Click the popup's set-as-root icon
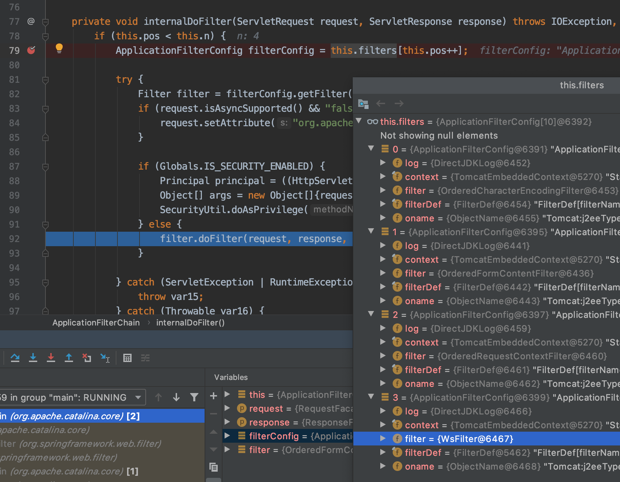The width and height of the screenshot is (620, 482). [363, 103]
